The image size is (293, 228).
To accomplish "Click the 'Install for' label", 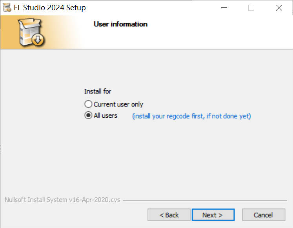I will pos(98,91).
